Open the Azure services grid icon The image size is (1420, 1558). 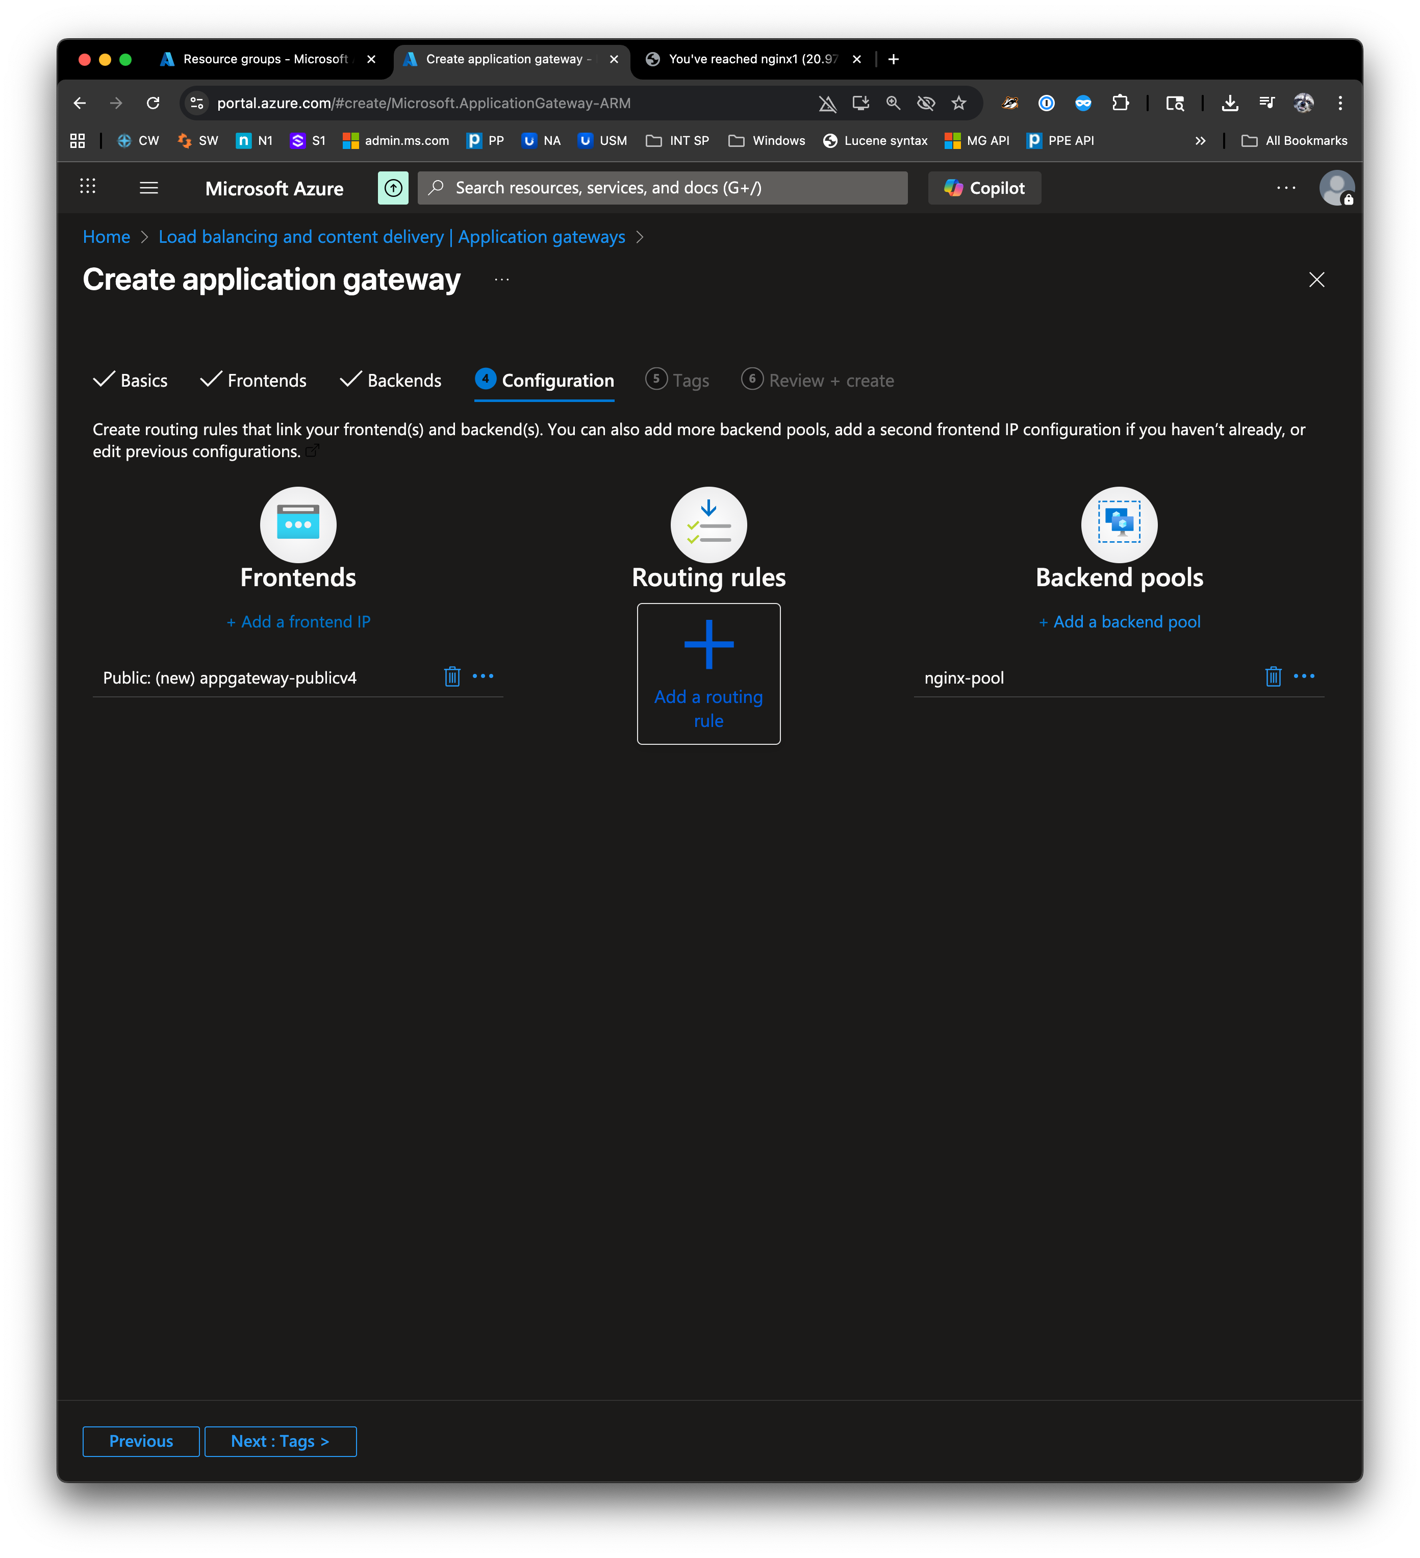88,186
